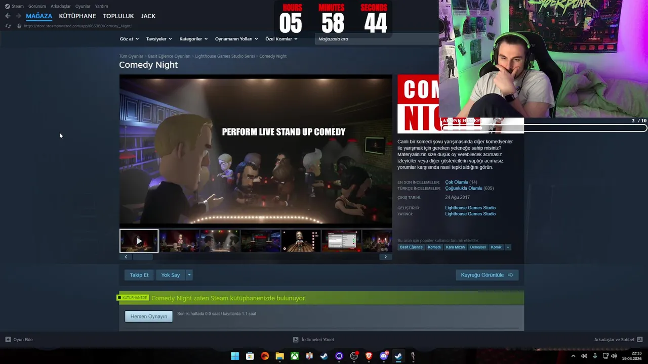The image size is (648, 364).
Task: Select the Basit Eğlence tag
Action: (411, 247)
